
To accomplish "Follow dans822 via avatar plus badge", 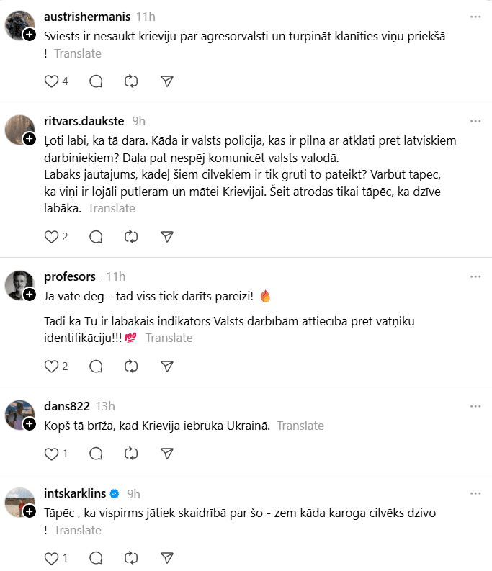I will coord(30,424).
